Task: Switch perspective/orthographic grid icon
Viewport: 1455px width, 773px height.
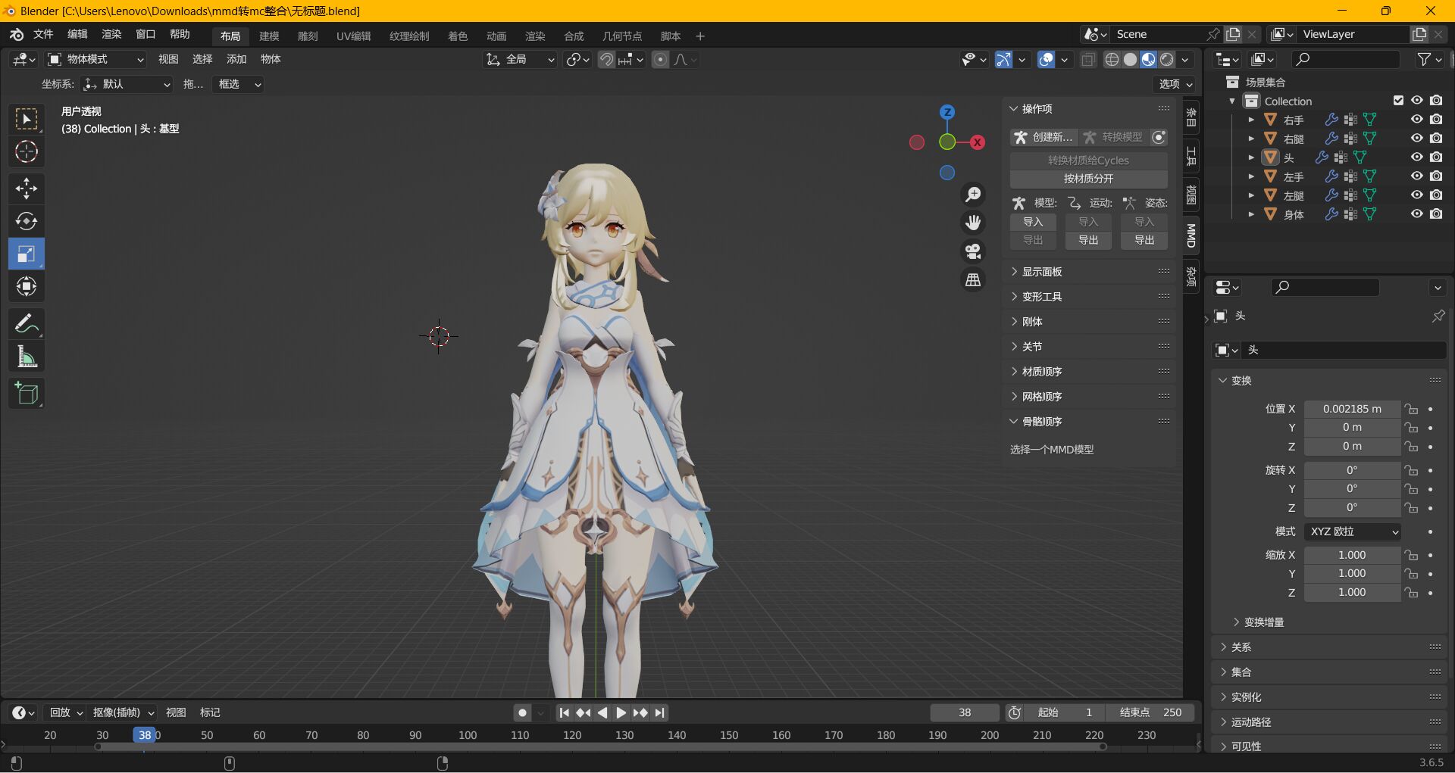Action: [973, 280]
